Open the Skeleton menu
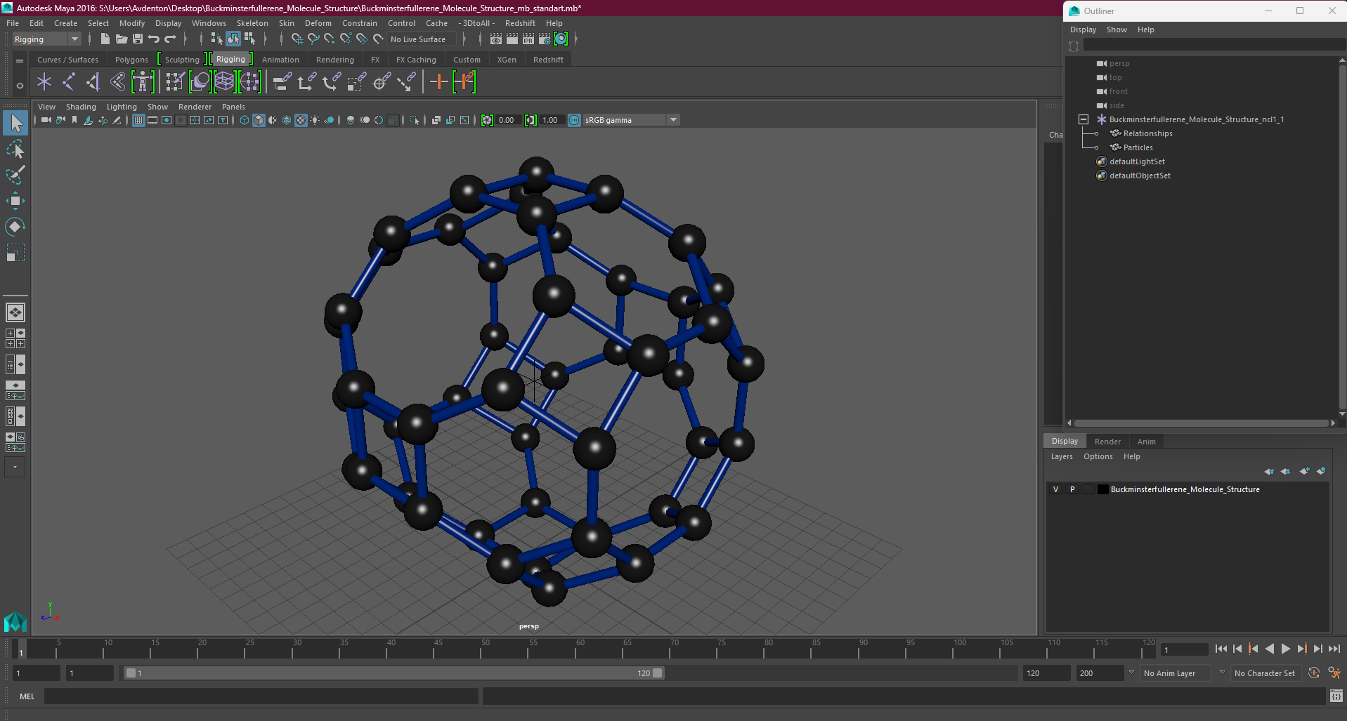 coord(252,23)
